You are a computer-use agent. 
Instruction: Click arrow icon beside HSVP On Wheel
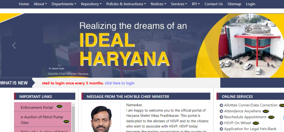click(221, 123)
